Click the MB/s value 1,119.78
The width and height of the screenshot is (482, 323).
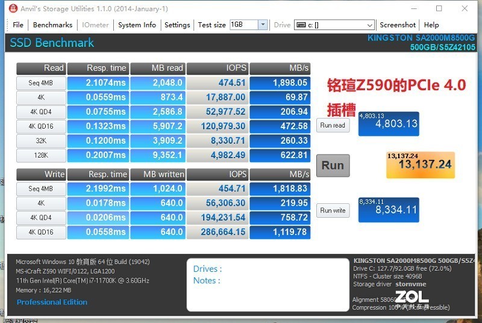[x=280, y=232]
